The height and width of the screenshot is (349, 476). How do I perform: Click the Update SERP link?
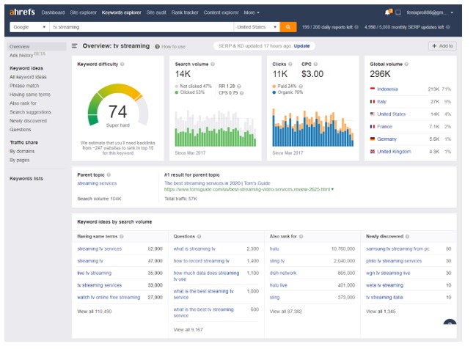(x=301, y=46)
